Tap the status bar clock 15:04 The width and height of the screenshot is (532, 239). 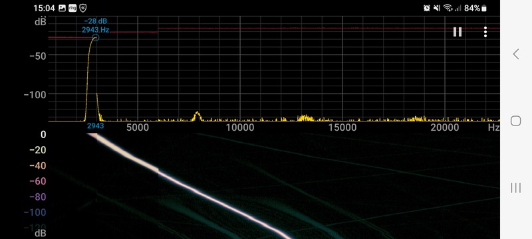(44, 8)
